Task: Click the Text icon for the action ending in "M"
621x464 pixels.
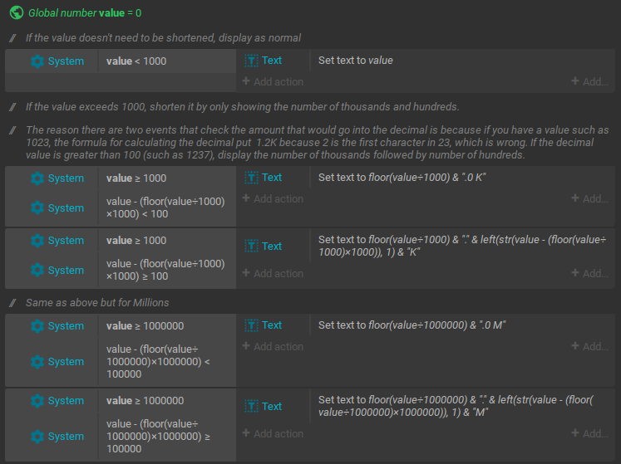Action: (252, 407)
